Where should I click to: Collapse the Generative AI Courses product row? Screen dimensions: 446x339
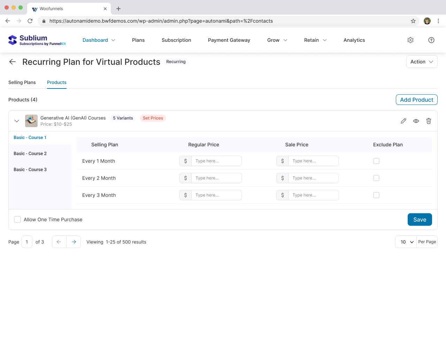click(x=16, y=121)
